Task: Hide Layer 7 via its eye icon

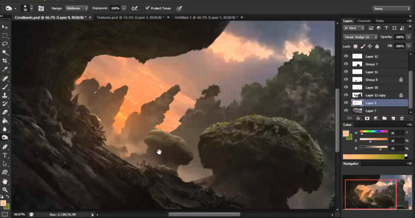Action: [346, 111]
